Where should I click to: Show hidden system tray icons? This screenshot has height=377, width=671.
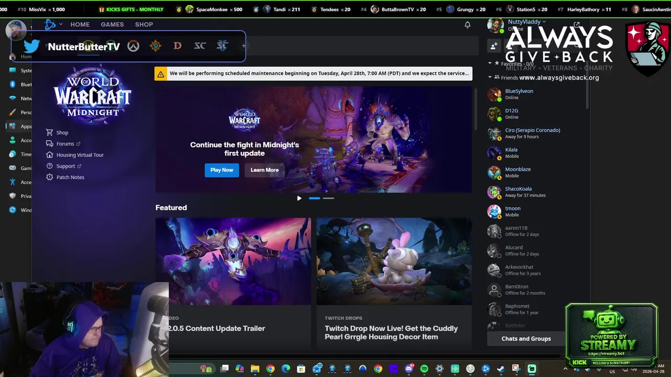click(x=565, y=369)
